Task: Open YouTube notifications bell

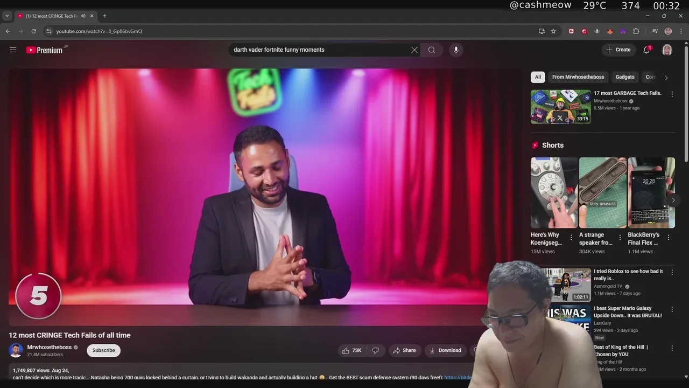Action: [647, 50]
